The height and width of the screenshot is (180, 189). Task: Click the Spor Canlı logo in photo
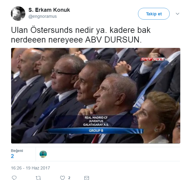tap(152, 59)
